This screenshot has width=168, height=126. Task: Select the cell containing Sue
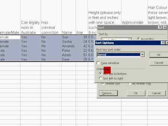click(x=69, y=37)
